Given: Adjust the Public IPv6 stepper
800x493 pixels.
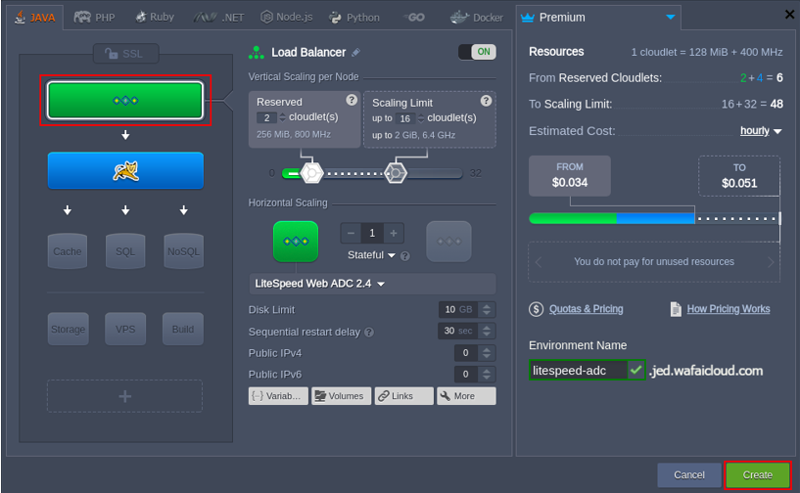Looking at the screenshot, I should [x=487, y=375].
